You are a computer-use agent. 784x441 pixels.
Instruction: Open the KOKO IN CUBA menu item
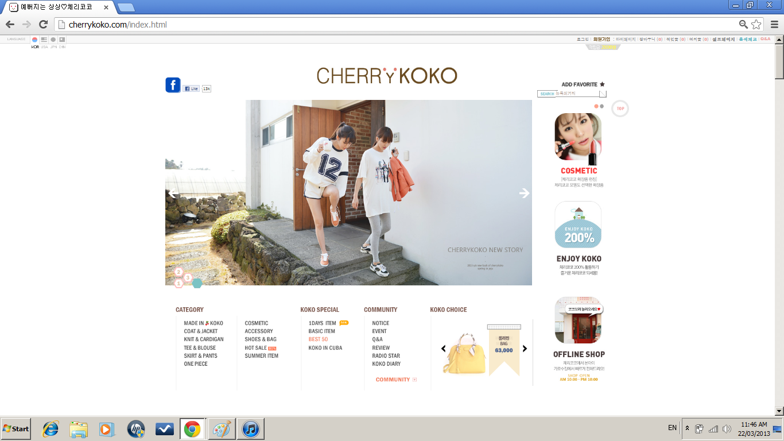(325, 347)
